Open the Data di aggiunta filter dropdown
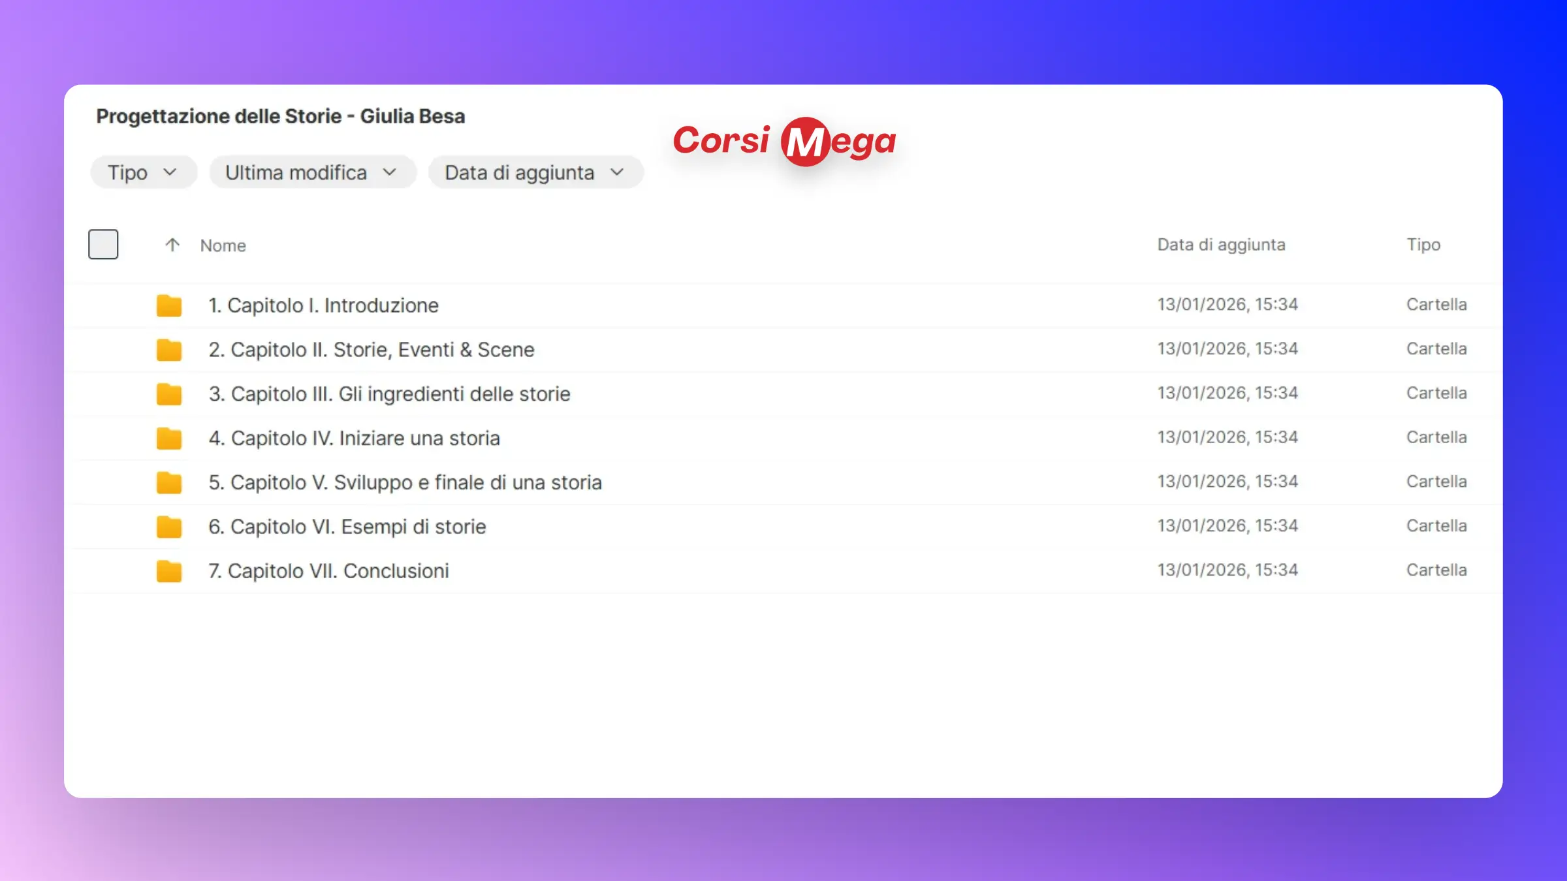The width and height of the screenshot is (1567, 881). pos(535,172)
